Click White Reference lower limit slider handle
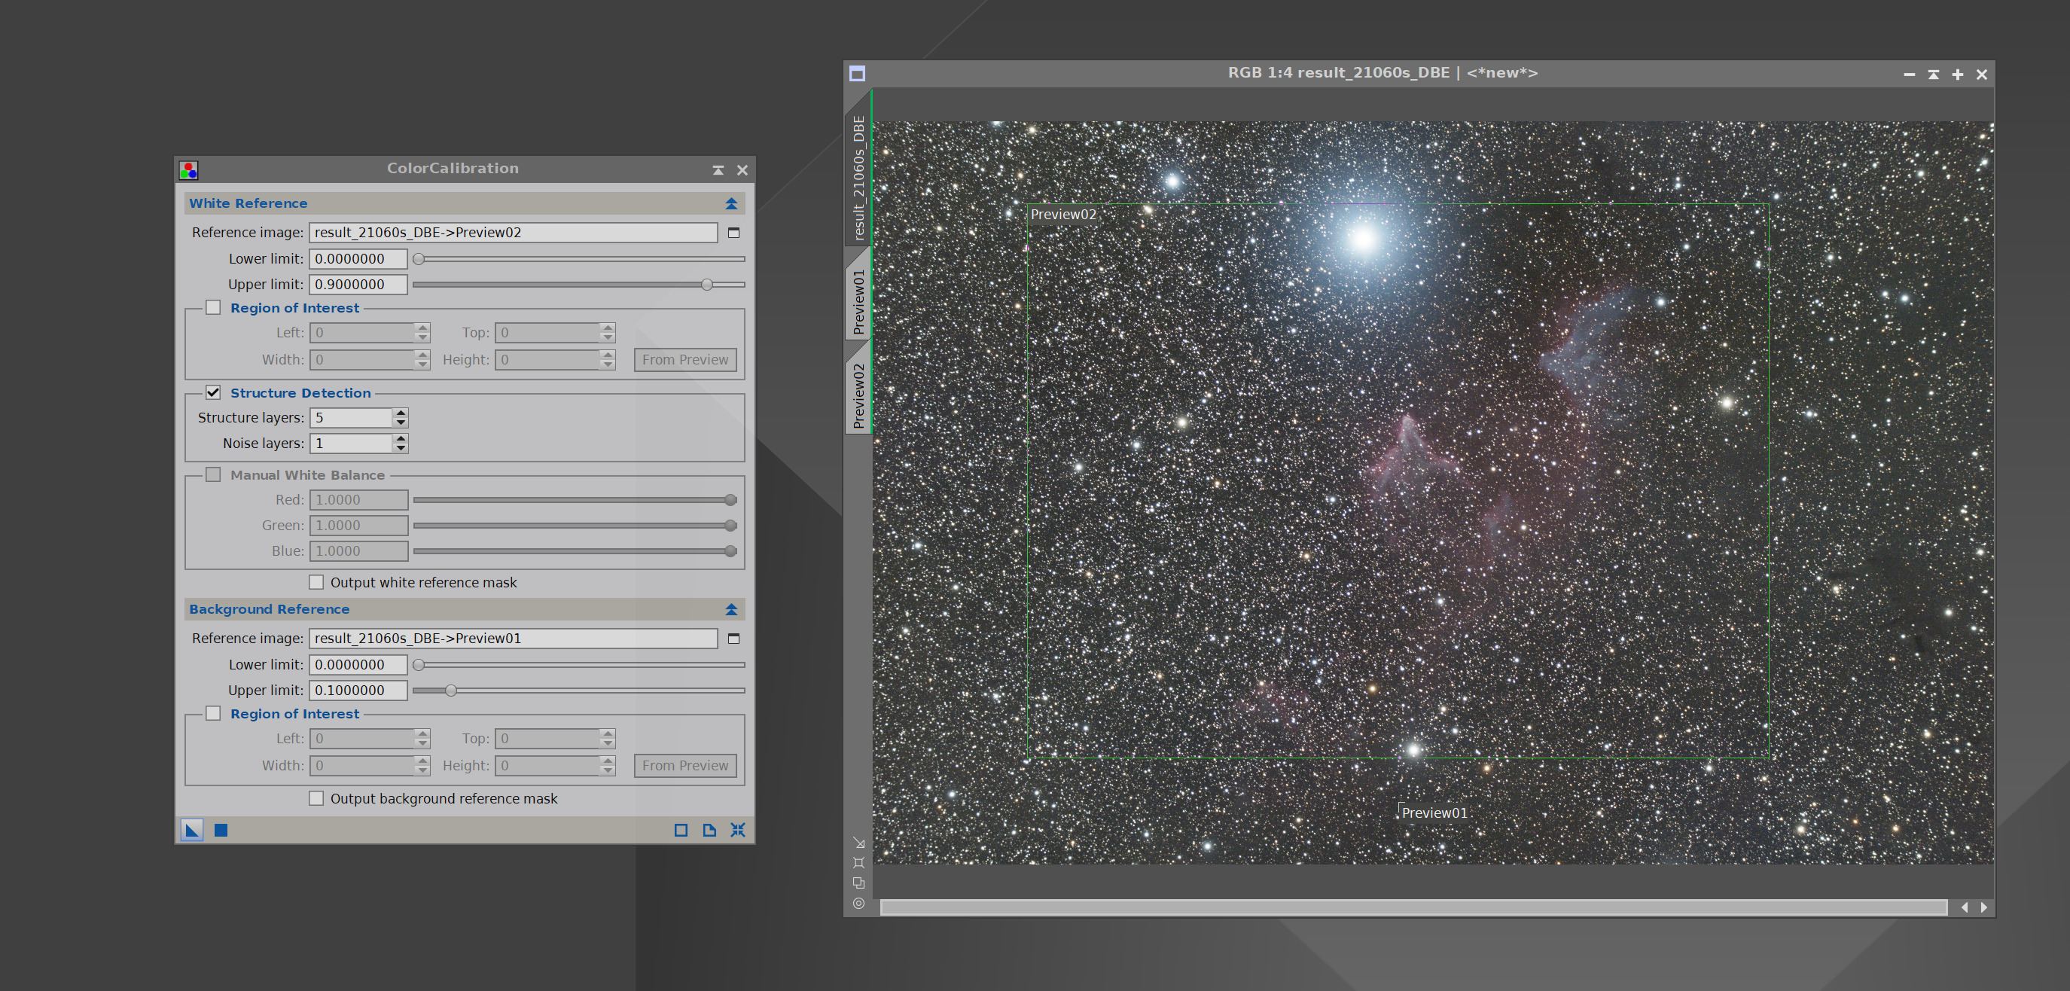This screenshot has width=2070, height=991. click(419, 259)
